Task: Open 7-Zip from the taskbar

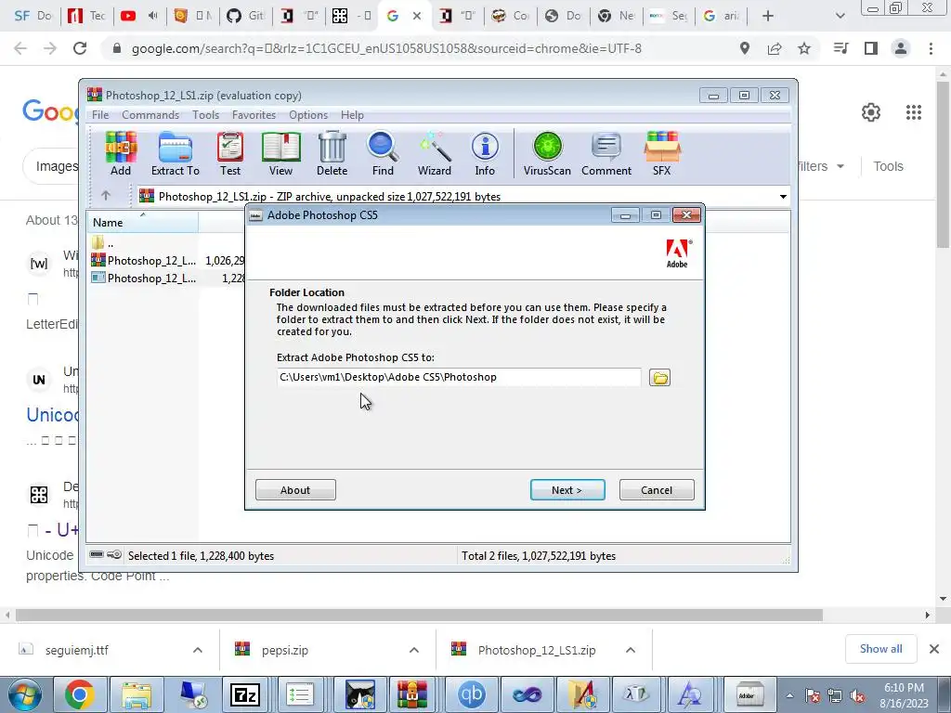Action: click(x=245, y=694)
